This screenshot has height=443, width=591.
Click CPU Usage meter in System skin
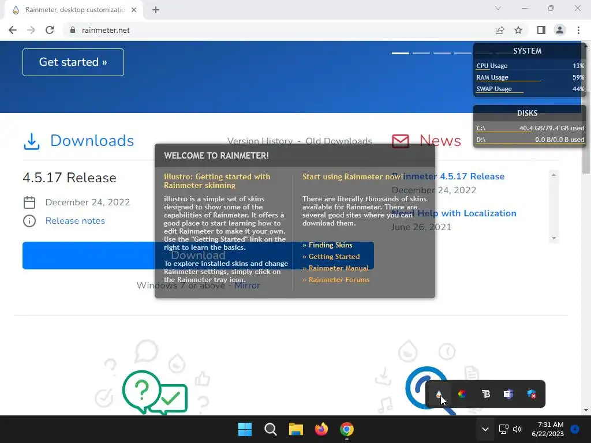tap(530, 66)
